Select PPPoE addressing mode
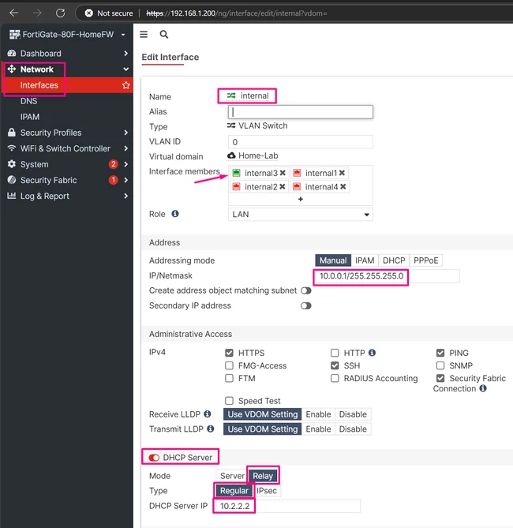513x528 pixels. point(425,260)
